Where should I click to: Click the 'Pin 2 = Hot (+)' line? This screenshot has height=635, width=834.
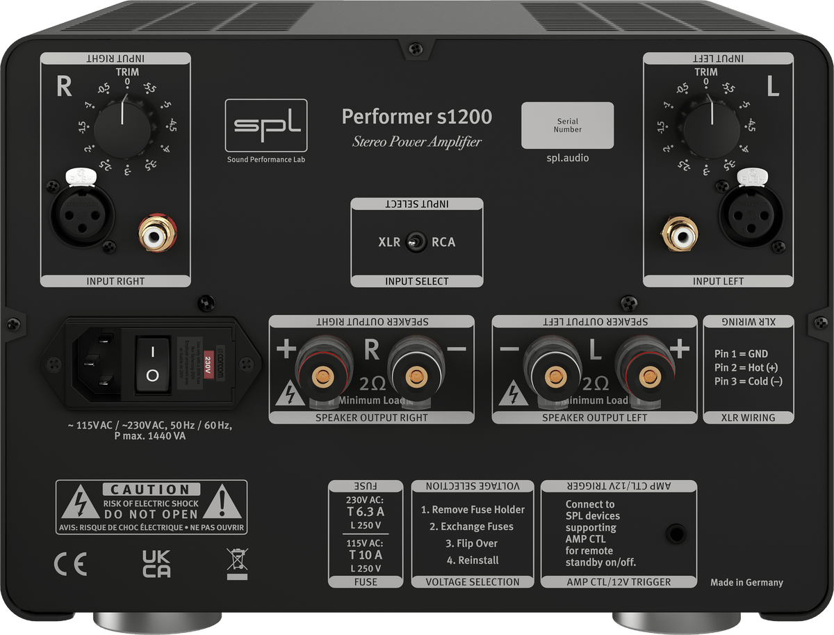(x=748, y=368)
